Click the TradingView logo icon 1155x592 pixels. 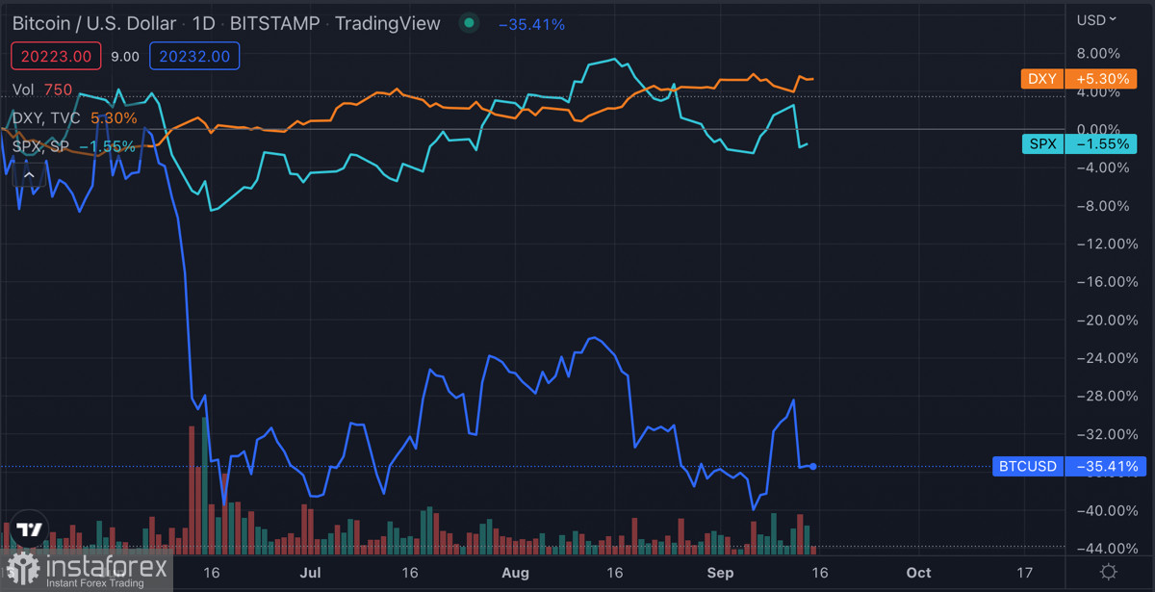coord(29,529)
